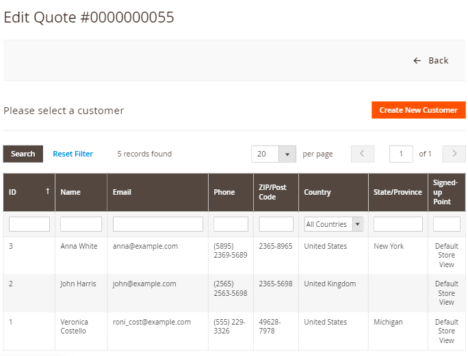
Task: Sort by ID column header
Action: click(29, 192)
